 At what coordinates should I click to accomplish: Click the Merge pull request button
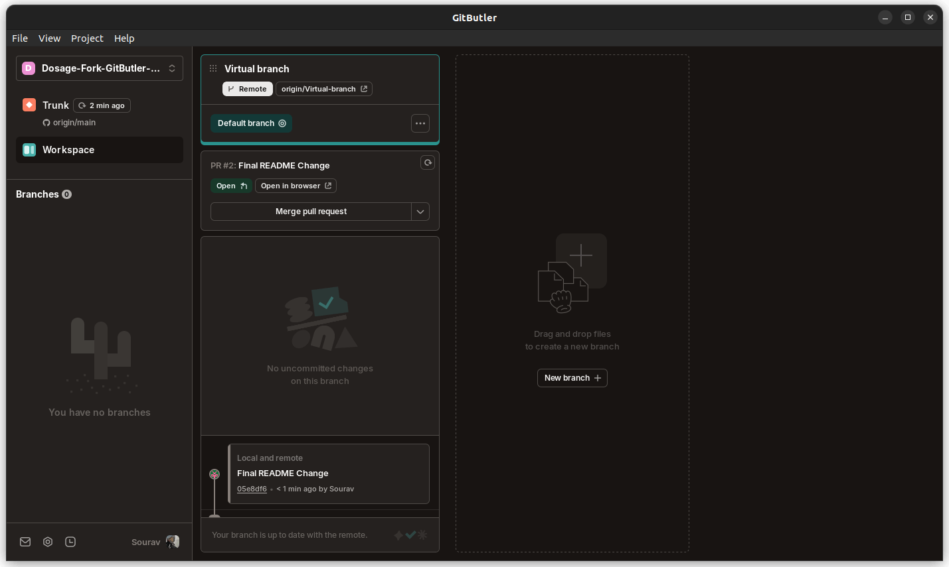[x=311, y=211]
